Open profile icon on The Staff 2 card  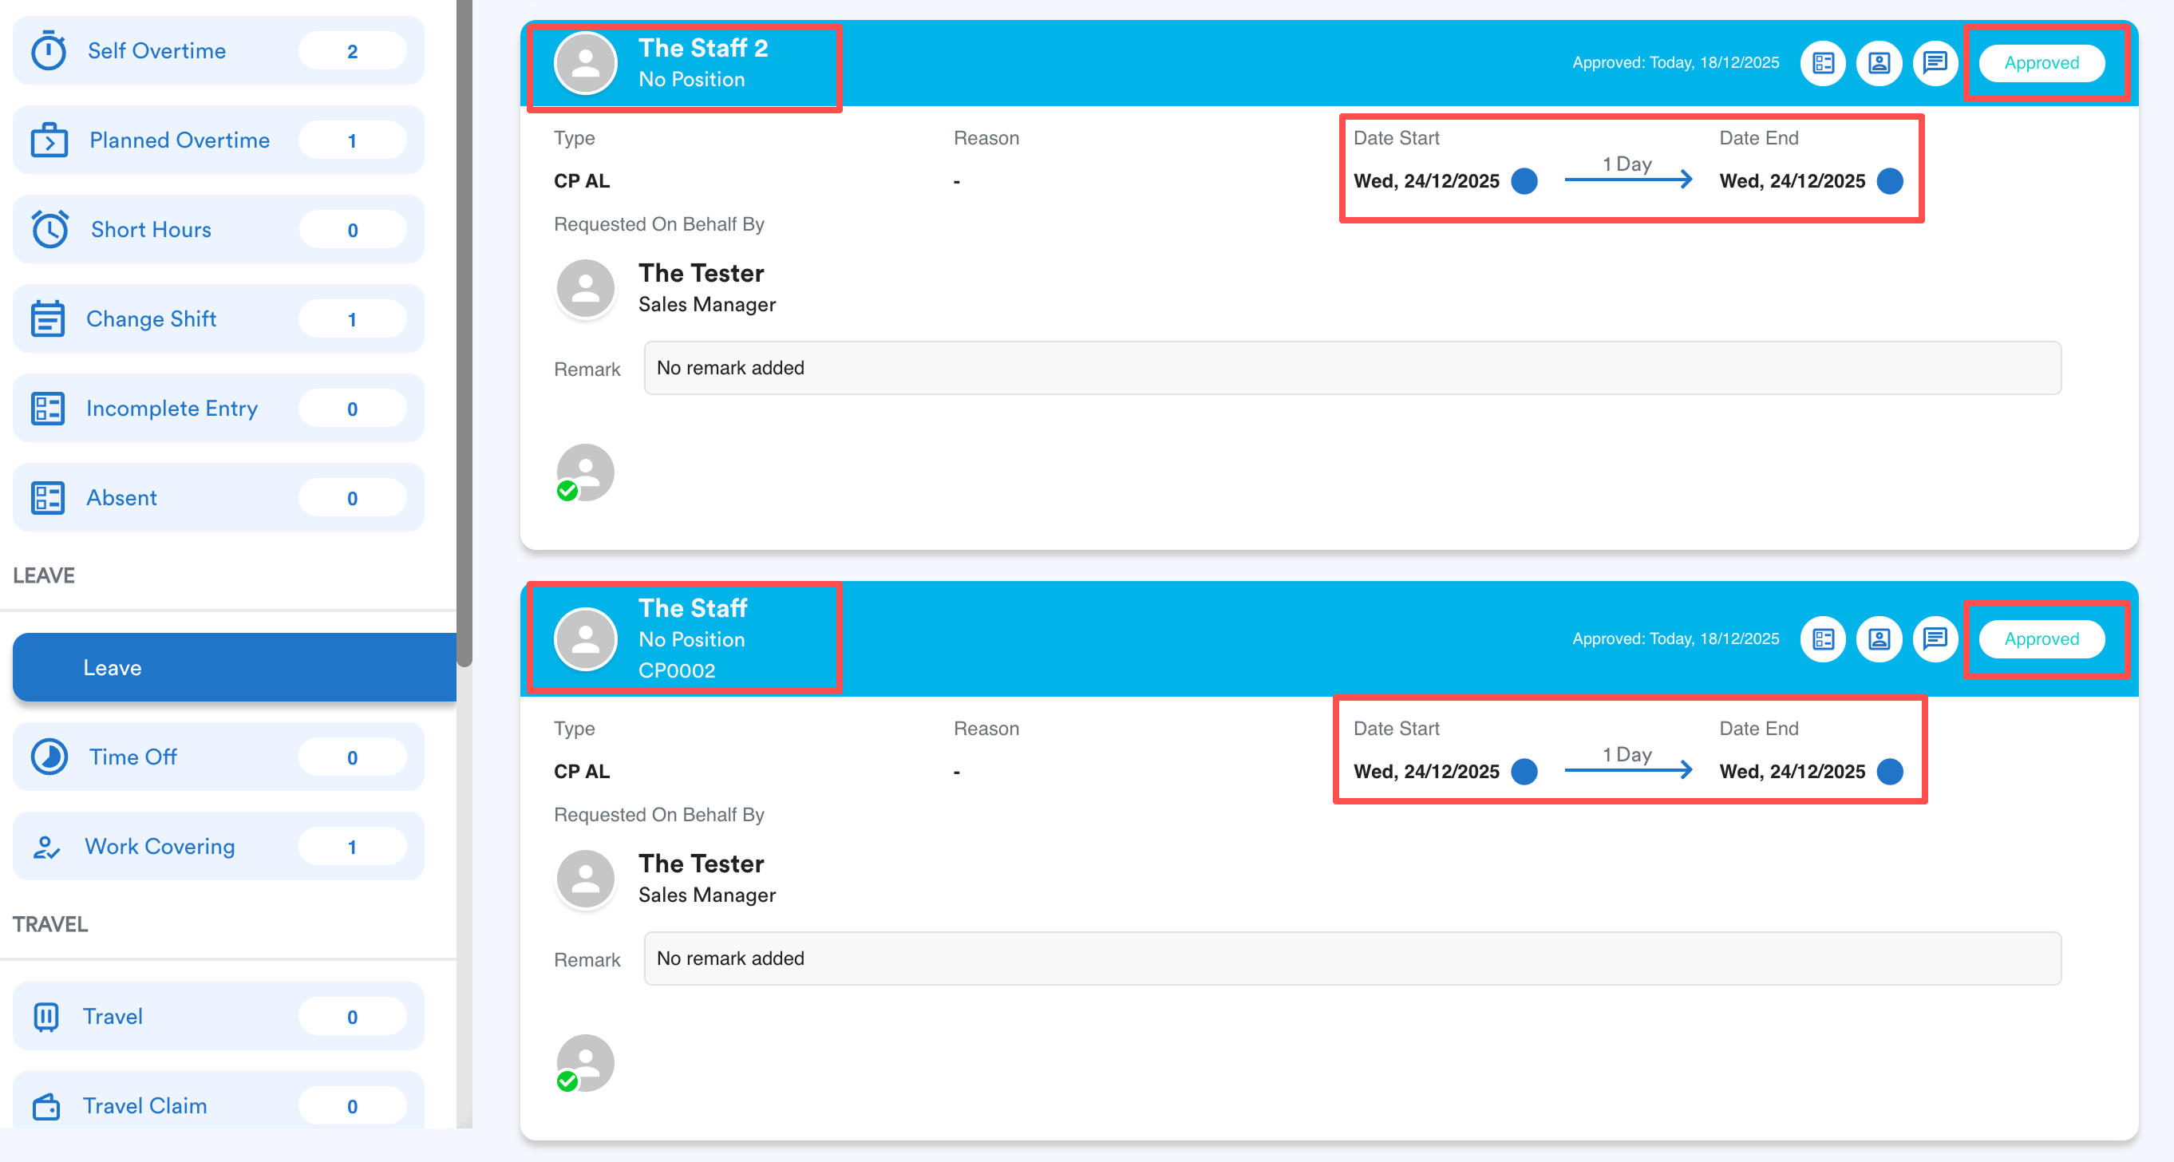tap(1879, 63)
